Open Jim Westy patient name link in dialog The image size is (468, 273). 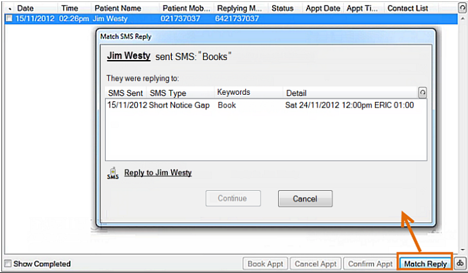click(x=128, y=57)
